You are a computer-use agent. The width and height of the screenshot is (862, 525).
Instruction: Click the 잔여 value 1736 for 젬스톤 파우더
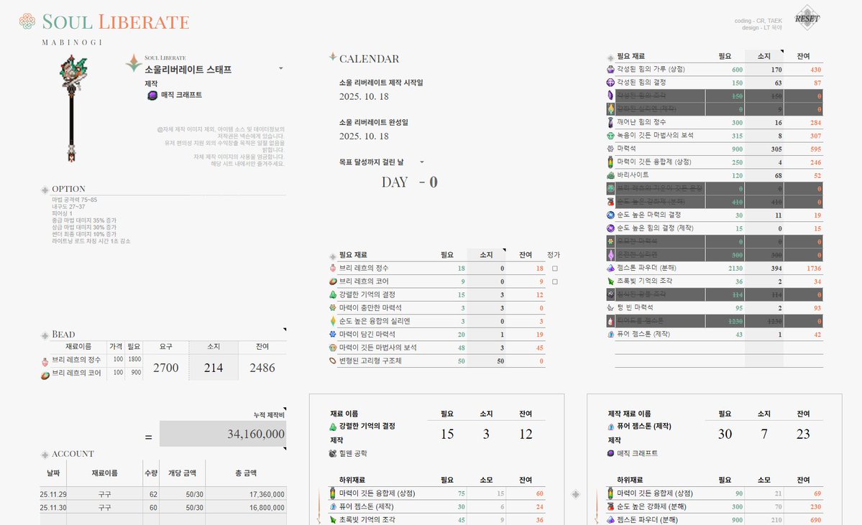[814, 269]
